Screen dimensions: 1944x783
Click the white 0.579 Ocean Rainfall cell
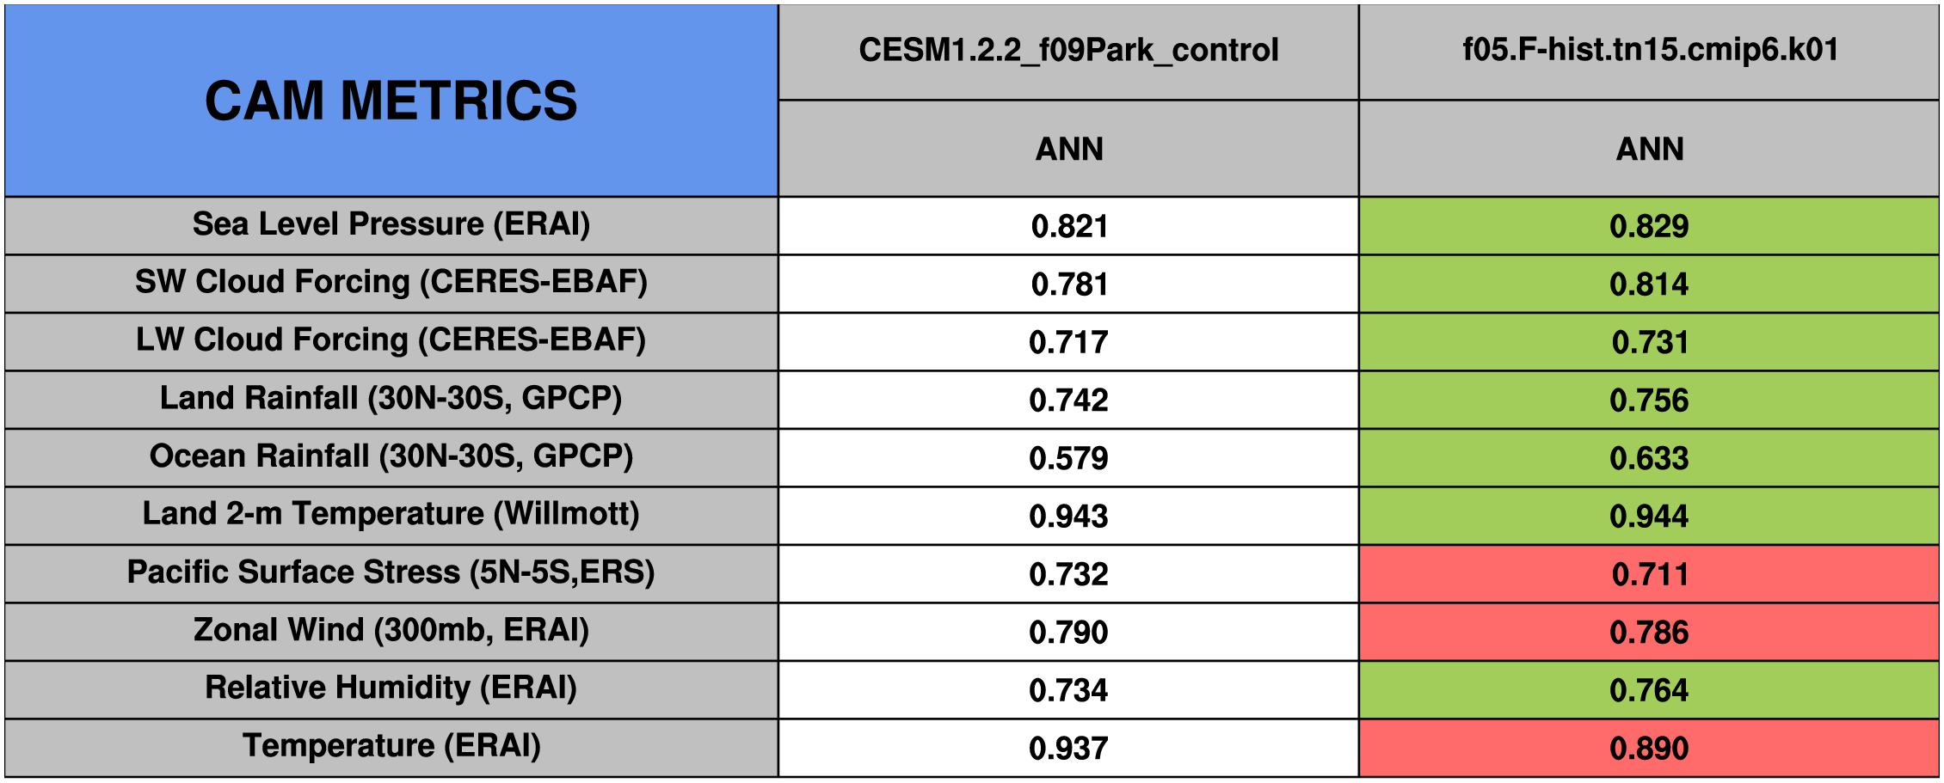1068,457
